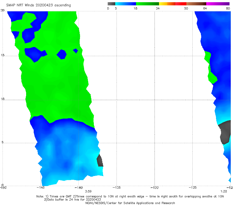Click latitude axis label '10'
This screenshot has height=205, width=233.
coord(3,99)
